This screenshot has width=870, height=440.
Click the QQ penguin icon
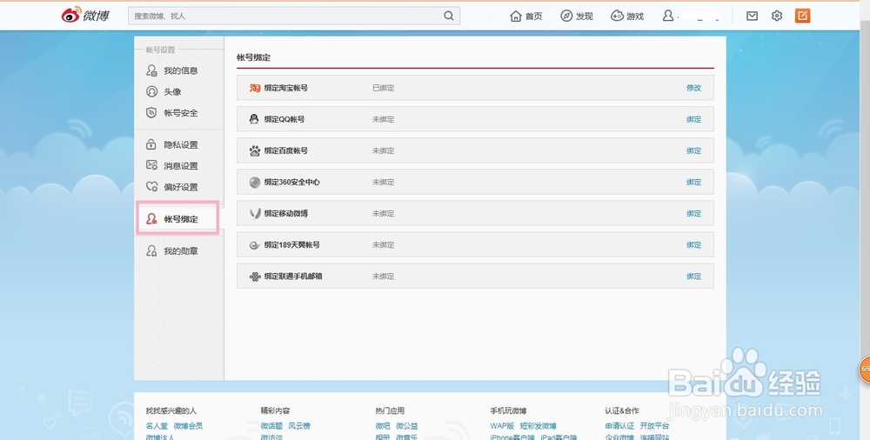point(254,119)
